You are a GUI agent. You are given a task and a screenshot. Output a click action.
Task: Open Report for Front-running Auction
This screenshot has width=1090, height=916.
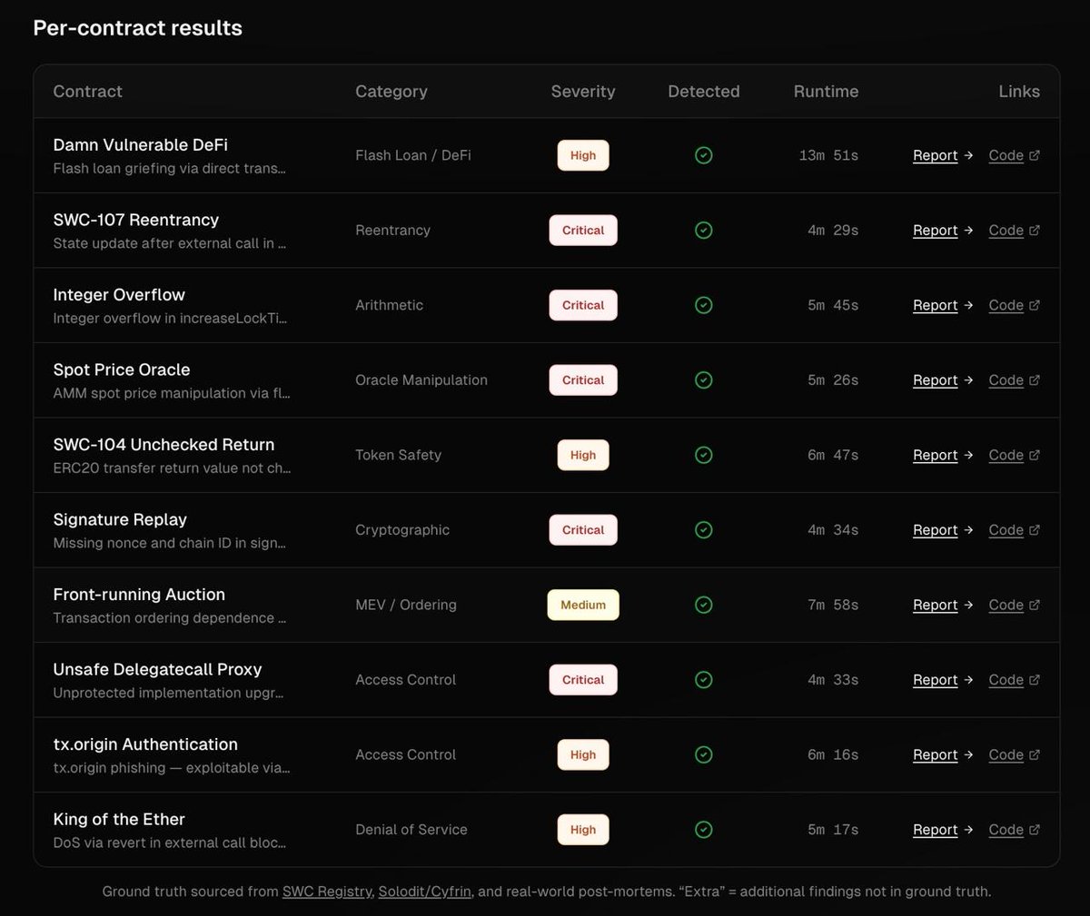(943, 605)
